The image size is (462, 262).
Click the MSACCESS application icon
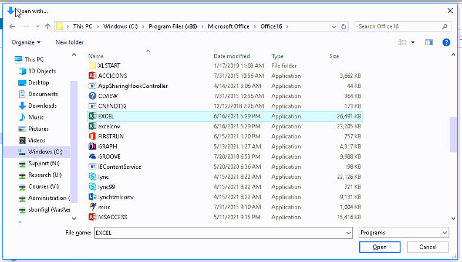pyautogui.click(x=92, y=217)
